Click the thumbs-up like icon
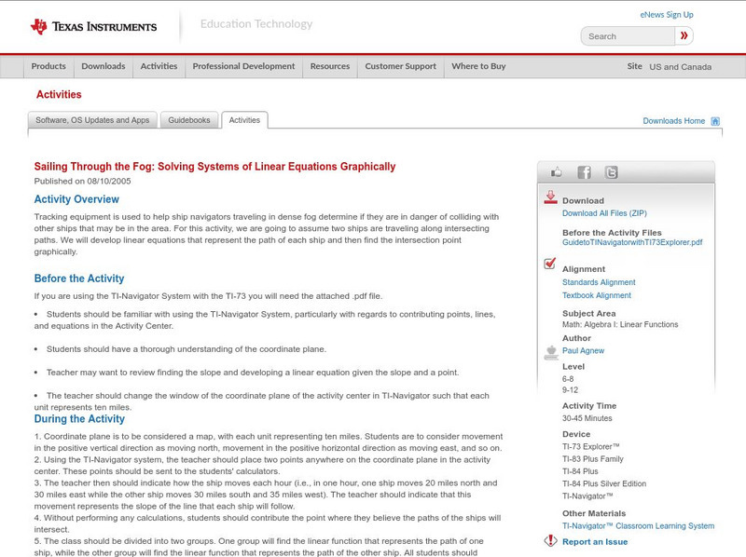This screenshot has width=746, height=557. click(x=556, y=172)
